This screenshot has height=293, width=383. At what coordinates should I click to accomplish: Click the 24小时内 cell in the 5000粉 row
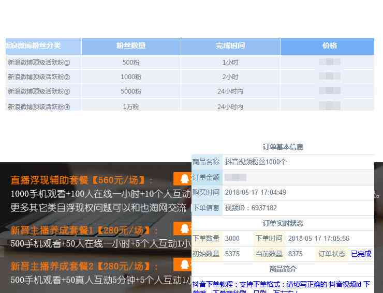[230, 91]
